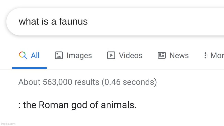The width and height of the screenshot is (224, 126).
Task: Open the Videos tab
Action: click(x=131, y=55)
